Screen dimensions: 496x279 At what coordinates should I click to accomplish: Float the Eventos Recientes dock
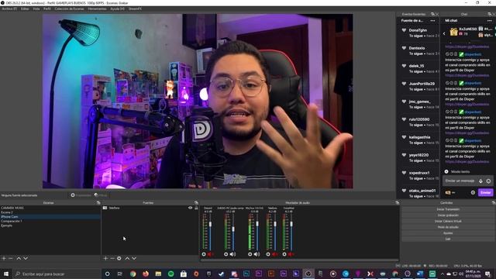[x=432, y=14]
